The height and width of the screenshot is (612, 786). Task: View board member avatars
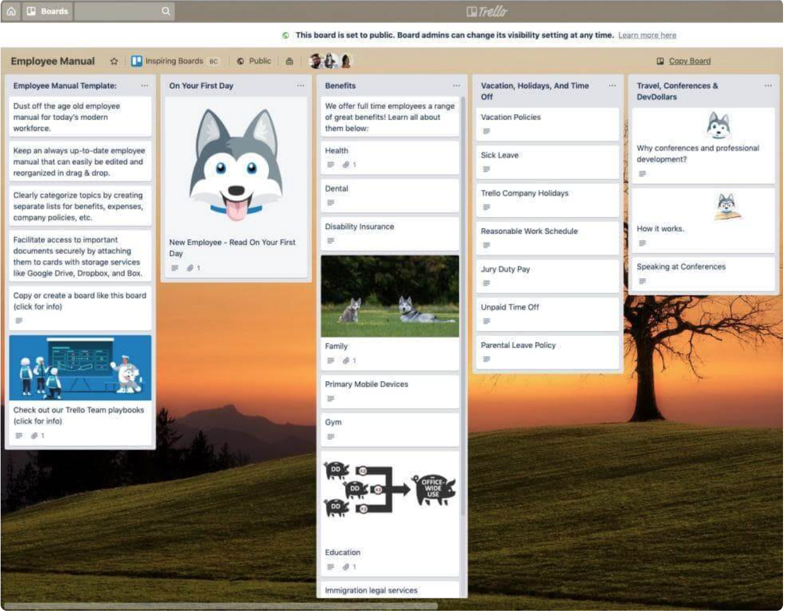[331, 60]
